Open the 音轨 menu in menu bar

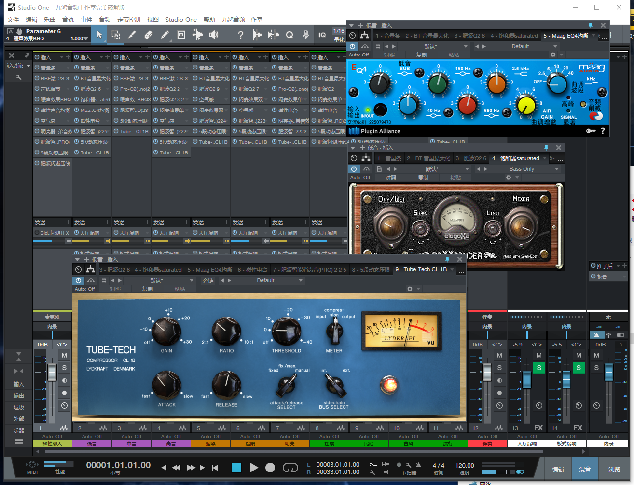pyautogui.click(x=68, y=20)
